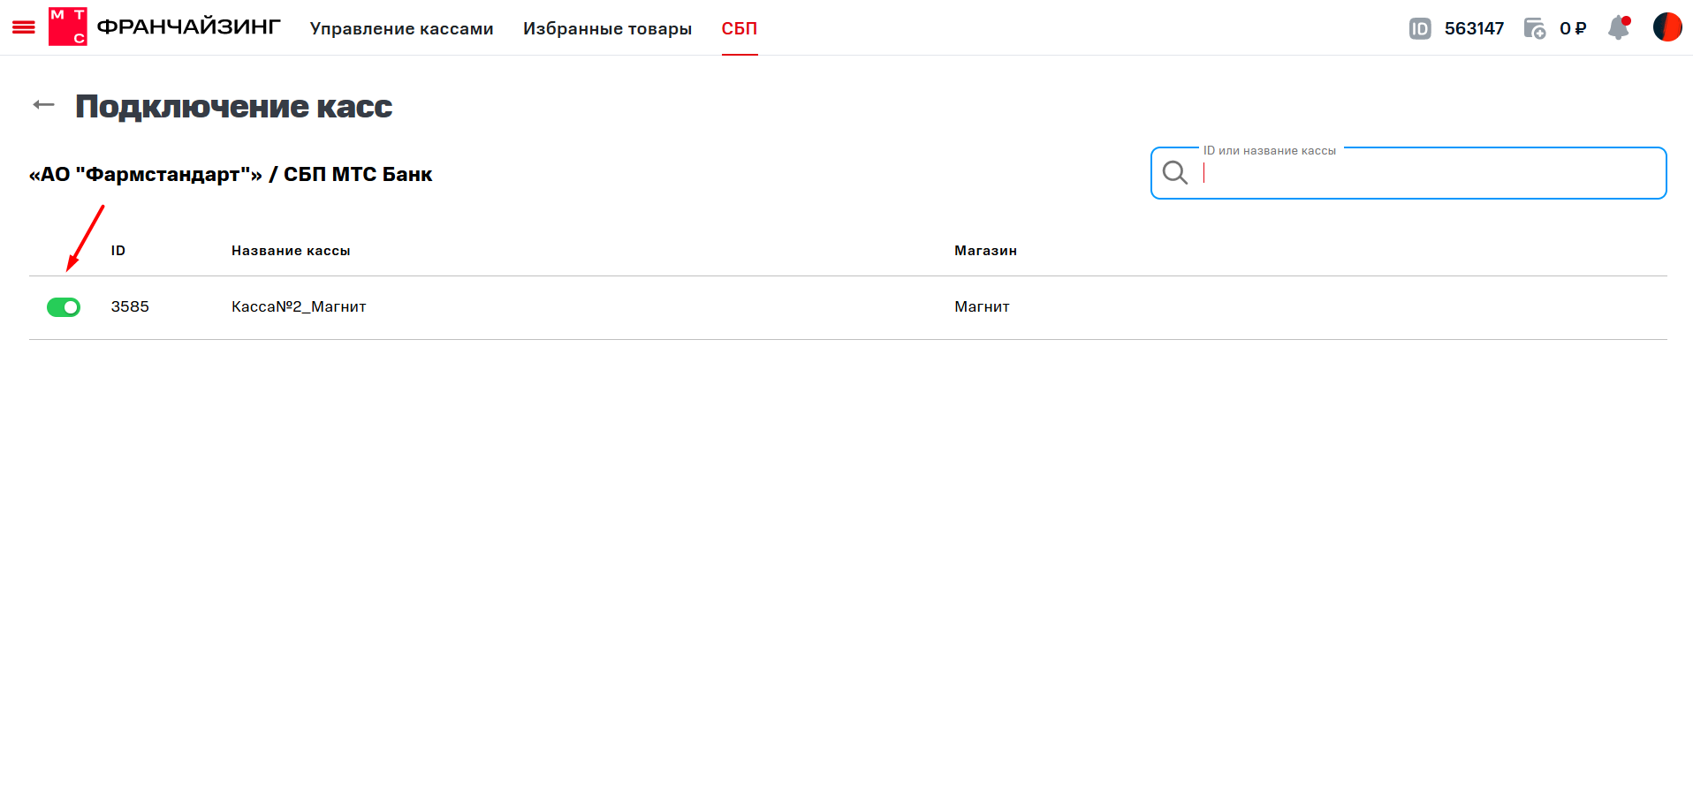
Task: Open Управление кассами menu
Action: click(x=402, y=28)
